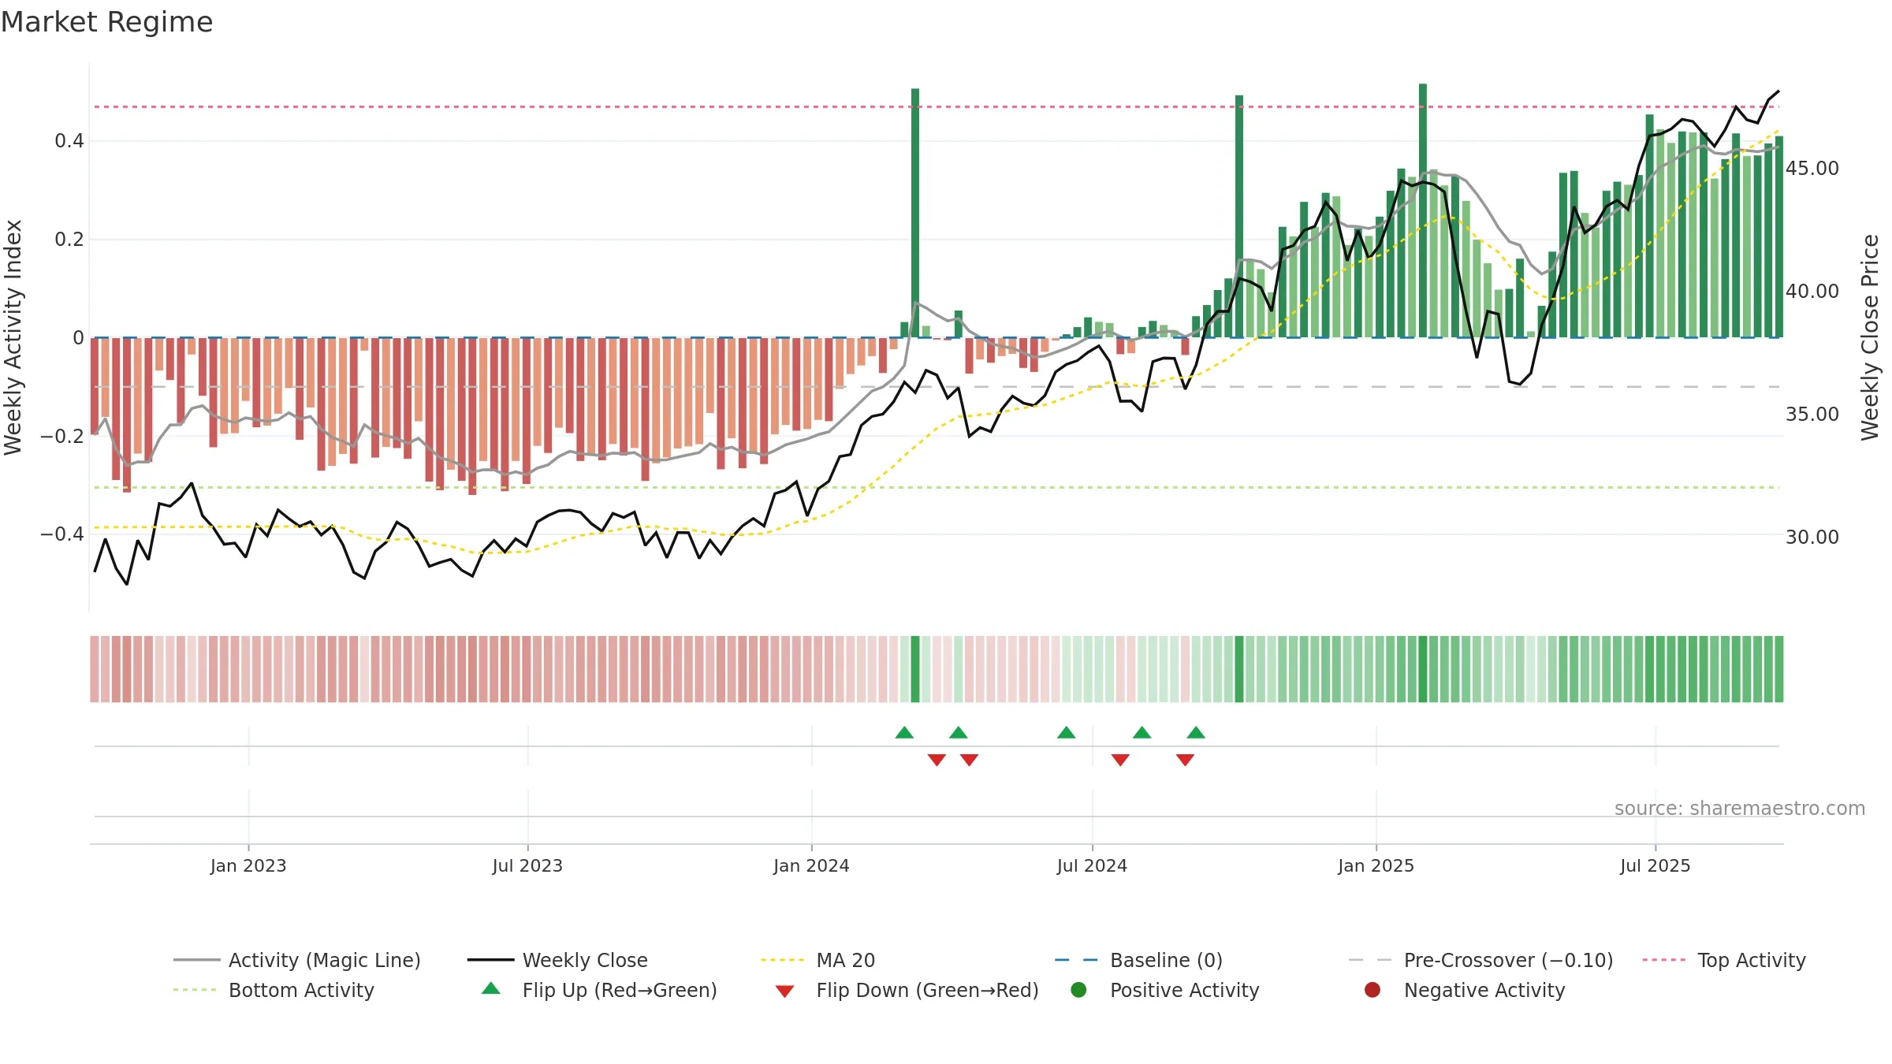Toggle MA 20 legend entry
The width and height of the screenshot is (1892, 1064).
pos(818,960)
